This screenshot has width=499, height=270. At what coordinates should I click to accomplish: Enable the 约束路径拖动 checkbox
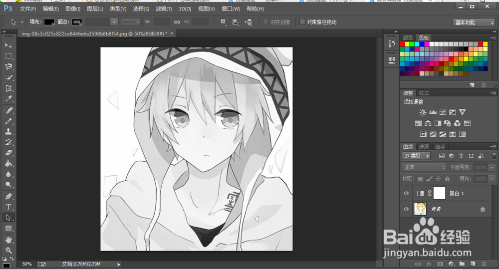(x=302, y=22)
